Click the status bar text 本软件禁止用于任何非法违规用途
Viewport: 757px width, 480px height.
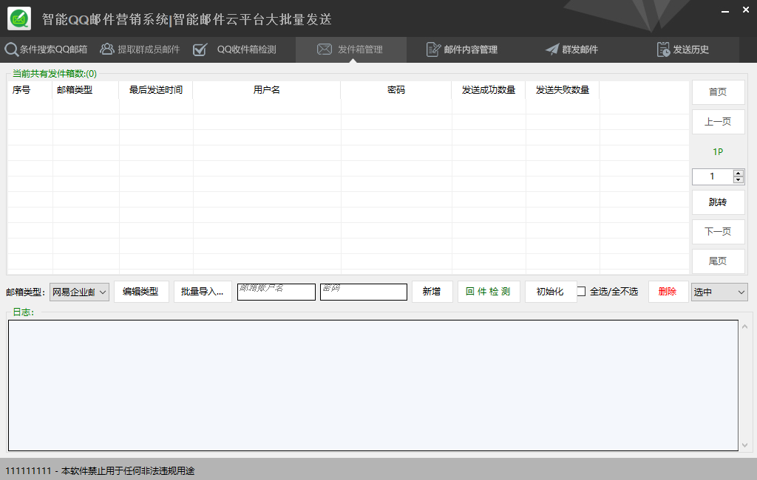click(x=128, y=471)
